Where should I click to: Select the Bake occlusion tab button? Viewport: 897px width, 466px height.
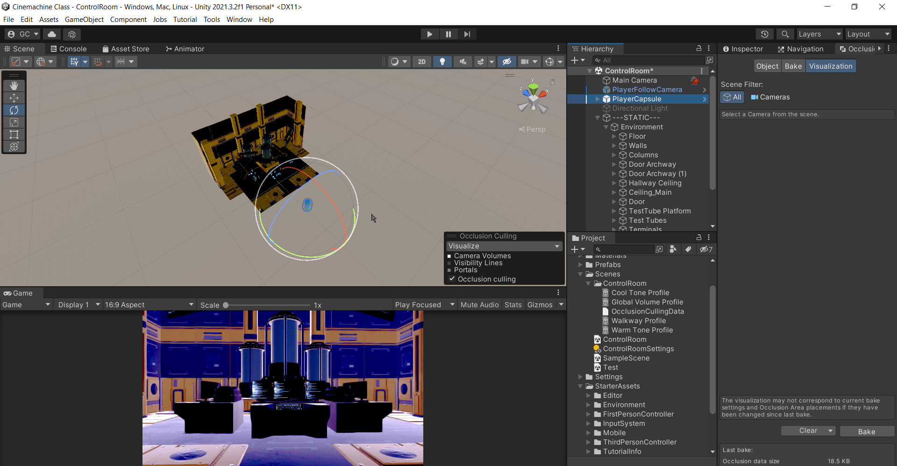coord(793,66)
